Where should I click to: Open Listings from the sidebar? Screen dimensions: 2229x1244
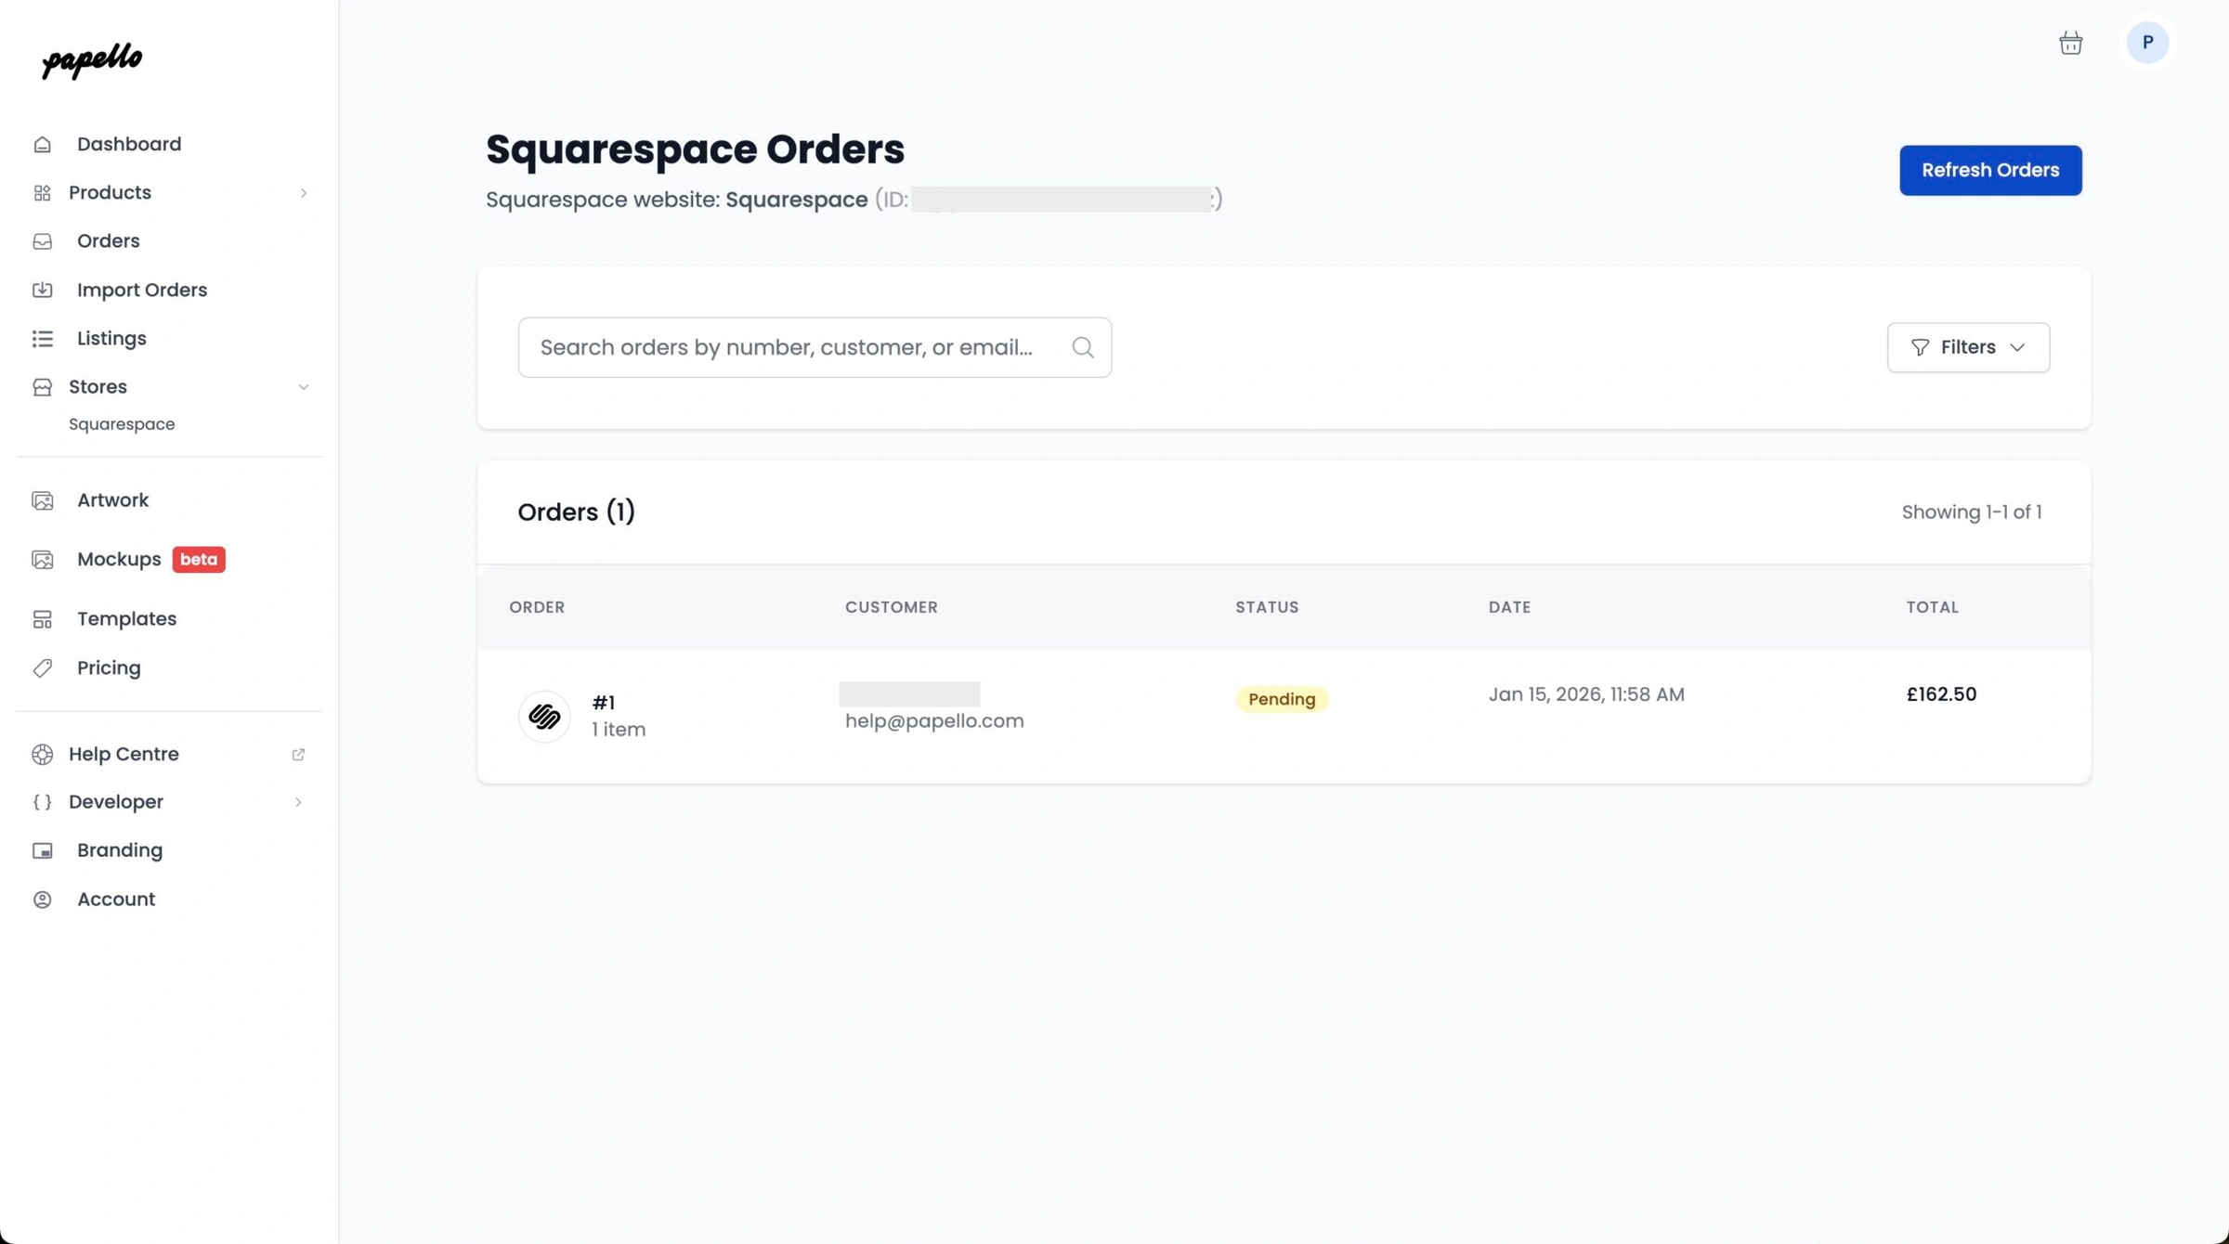tap(111, 338)
